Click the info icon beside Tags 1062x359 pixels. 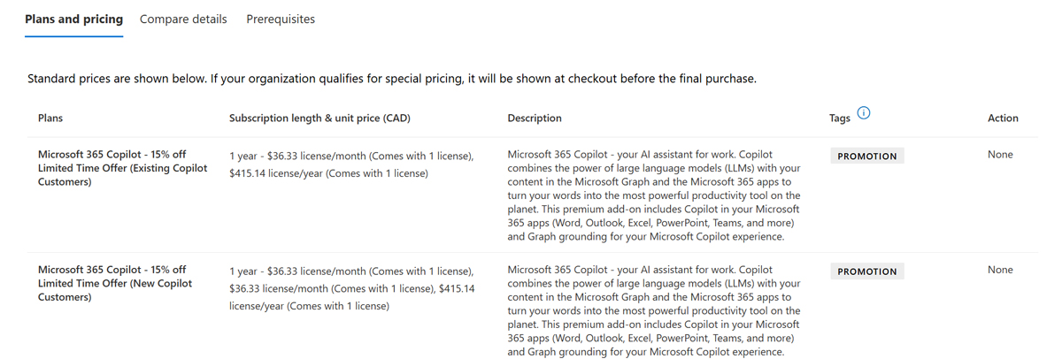pyautogui.click(x=865, y=112)
